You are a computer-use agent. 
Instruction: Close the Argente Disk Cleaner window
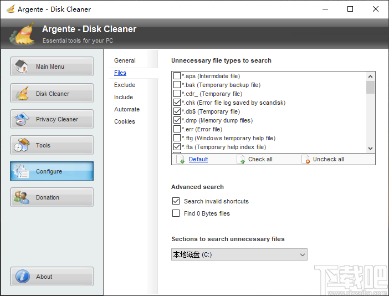pos(376,9)
